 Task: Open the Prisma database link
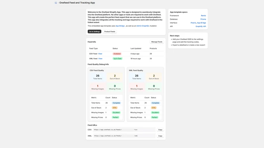coord(203,19)
